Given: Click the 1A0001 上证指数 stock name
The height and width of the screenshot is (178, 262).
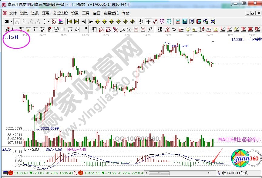Looking at the screenshot, I should coord(246,39).
